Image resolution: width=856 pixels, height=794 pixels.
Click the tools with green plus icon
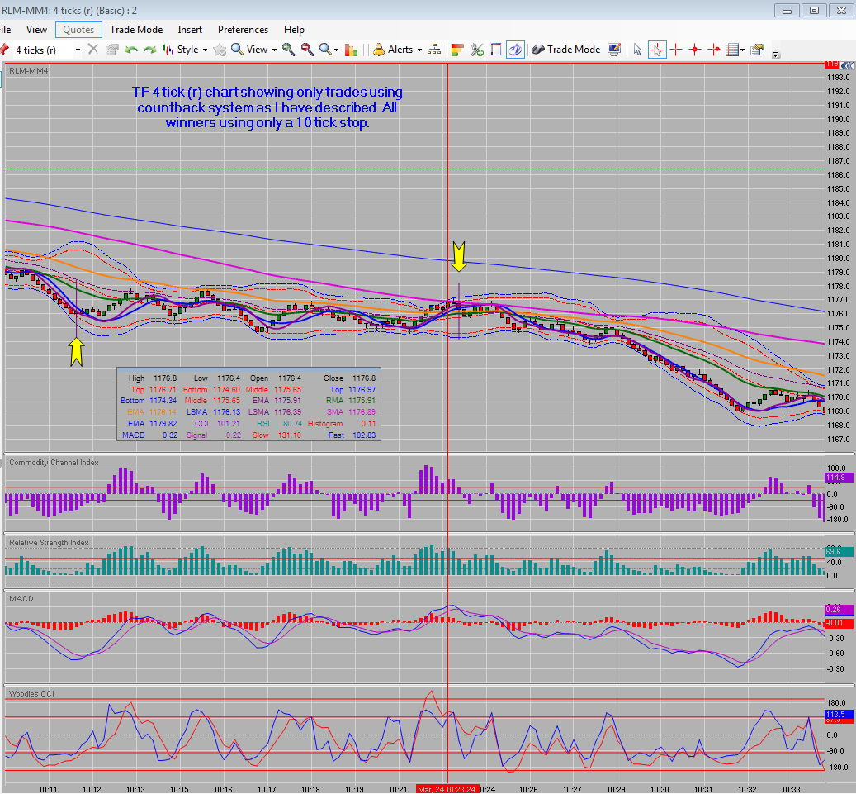click(x=477, y=50)
